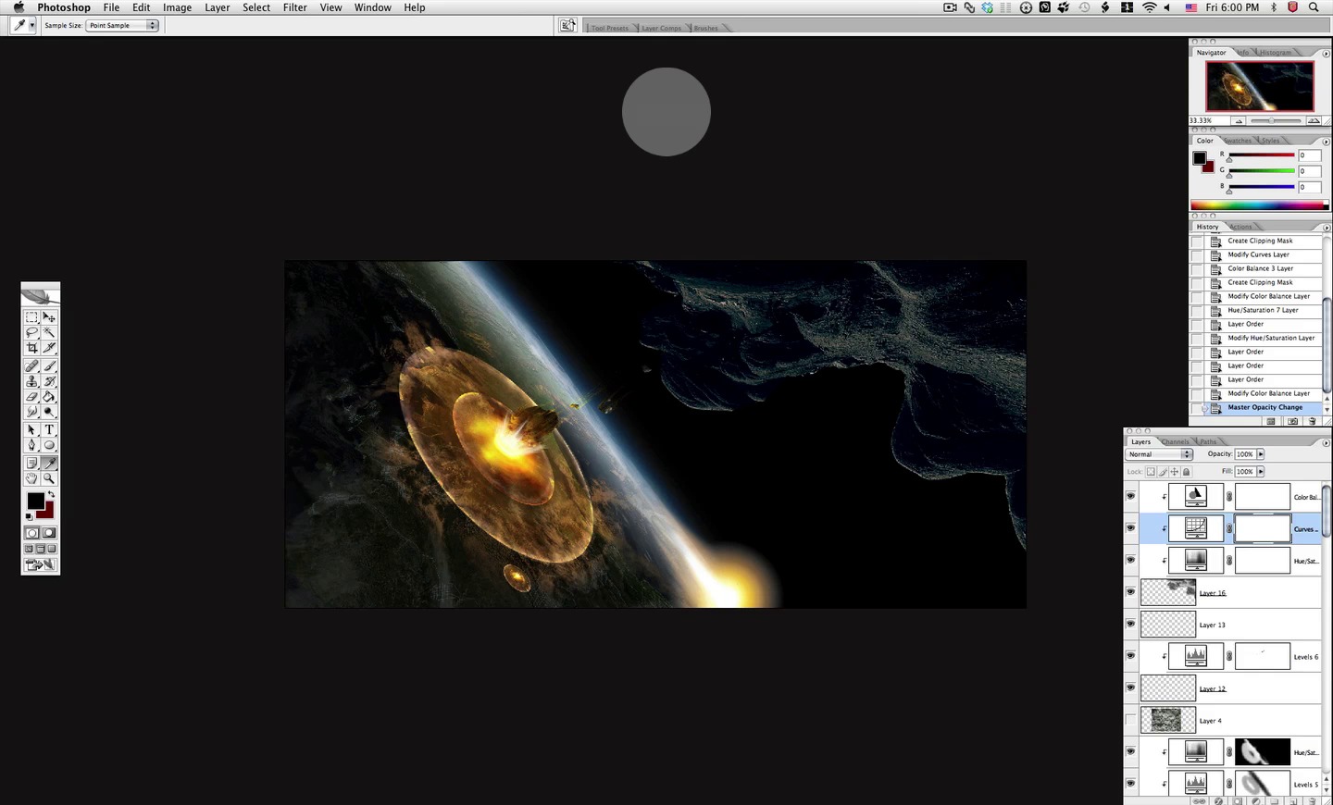Show hidden Layer 4
The width and height of the screenshot is (1333, 805).
click(1130, 720)
